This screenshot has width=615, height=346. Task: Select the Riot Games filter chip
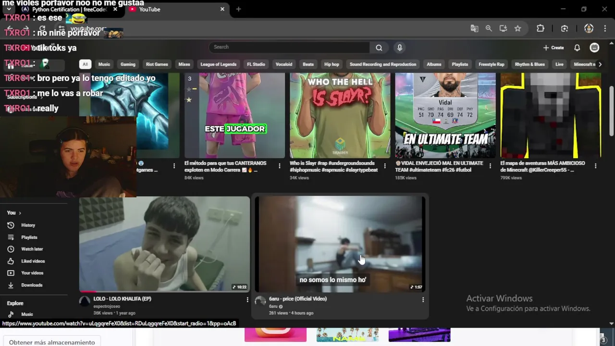pyautogui.click(x=157, y=64)
